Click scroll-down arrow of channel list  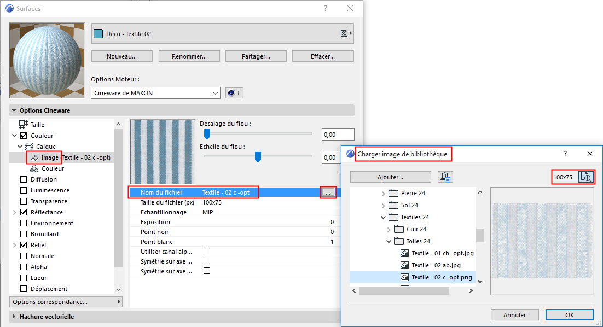click(x=118, y=290)
